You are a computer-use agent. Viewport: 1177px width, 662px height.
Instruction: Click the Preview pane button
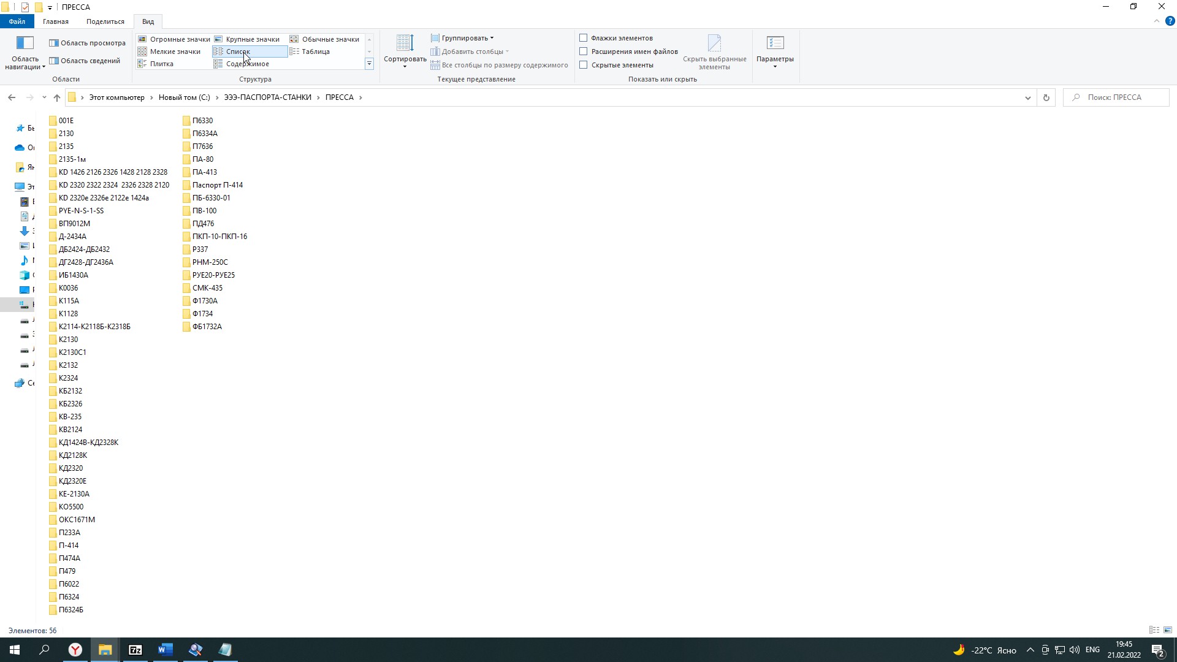point(88,43)
